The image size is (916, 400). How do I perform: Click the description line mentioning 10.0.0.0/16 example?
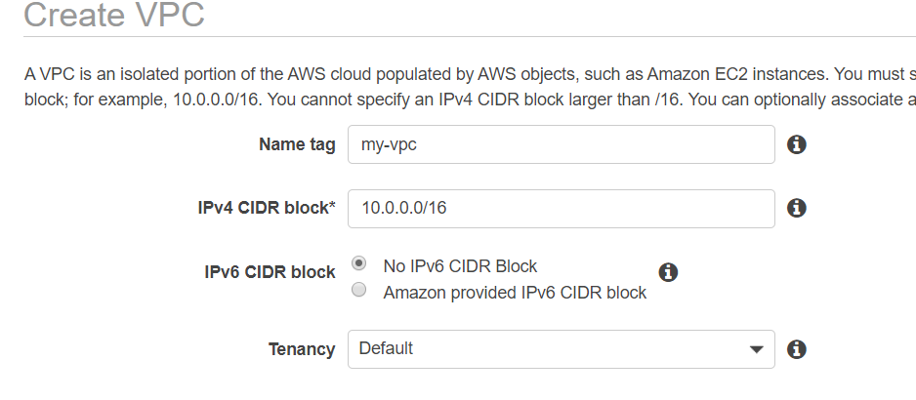click(x=469, y=100)
